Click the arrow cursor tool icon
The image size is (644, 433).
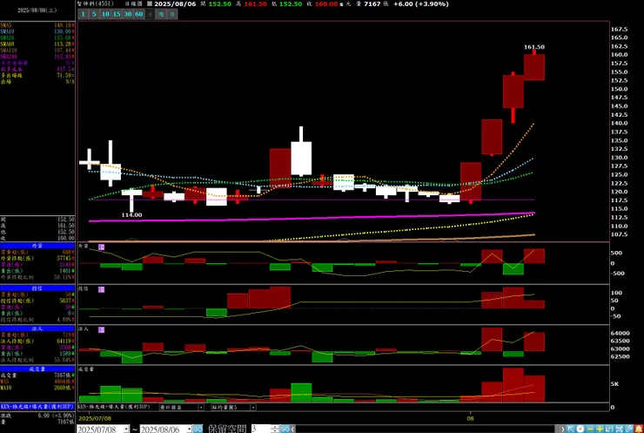coord(571,429)
